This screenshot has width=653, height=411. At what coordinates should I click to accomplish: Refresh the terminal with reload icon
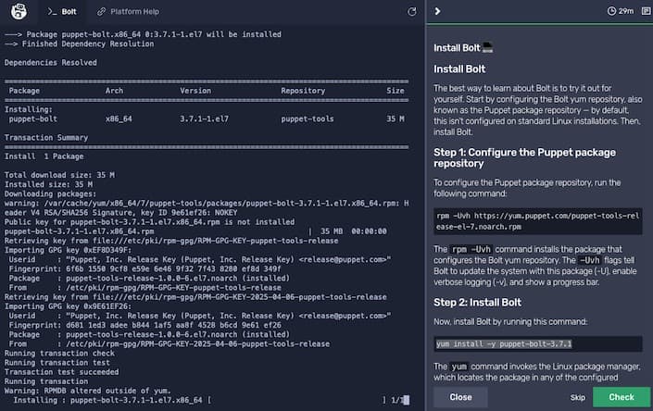coord(411,12)
